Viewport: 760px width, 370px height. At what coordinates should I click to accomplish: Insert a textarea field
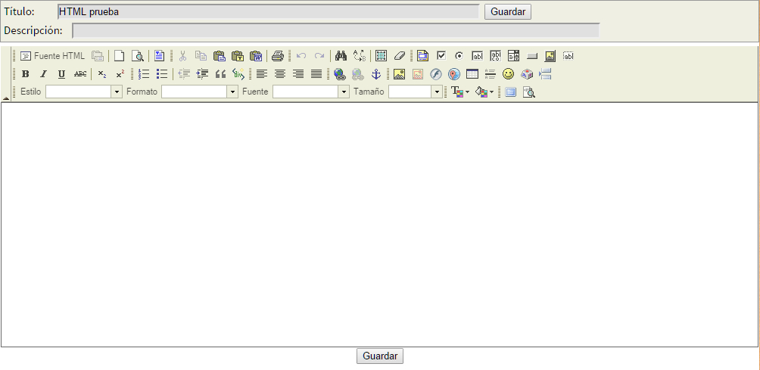[x=495, y=56]
